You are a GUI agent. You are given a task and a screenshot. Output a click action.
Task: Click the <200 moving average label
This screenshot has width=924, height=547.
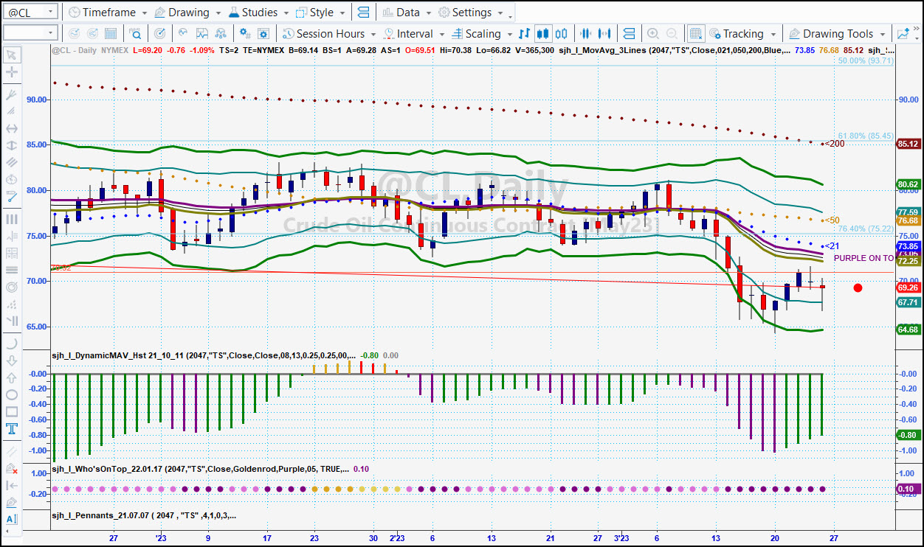coord(834,143)
